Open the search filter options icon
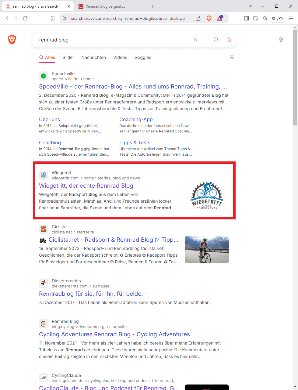The height and width of the screenshot is (390, 298). coord(232,57)
